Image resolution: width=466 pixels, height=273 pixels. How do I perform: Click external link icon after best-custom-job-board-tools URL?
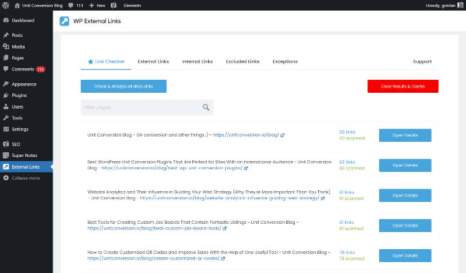[224, 229]
